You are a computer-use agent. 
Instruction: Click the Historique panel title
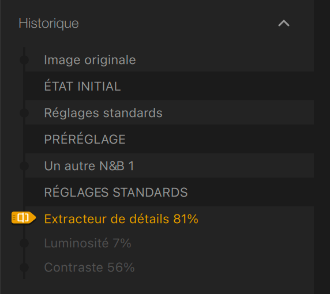[x=48, y=23]
